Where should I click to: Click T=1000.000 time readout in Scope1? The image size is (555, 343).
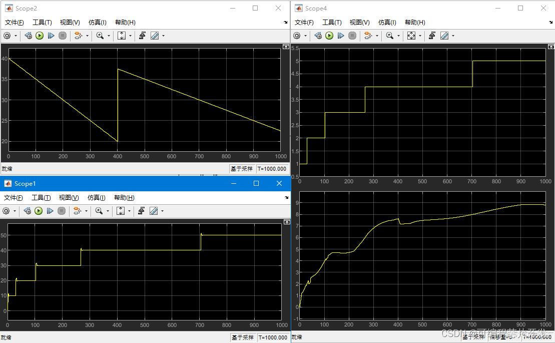pos(273,337)
